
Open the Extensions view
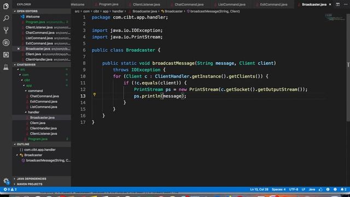(x=6, y=55)
